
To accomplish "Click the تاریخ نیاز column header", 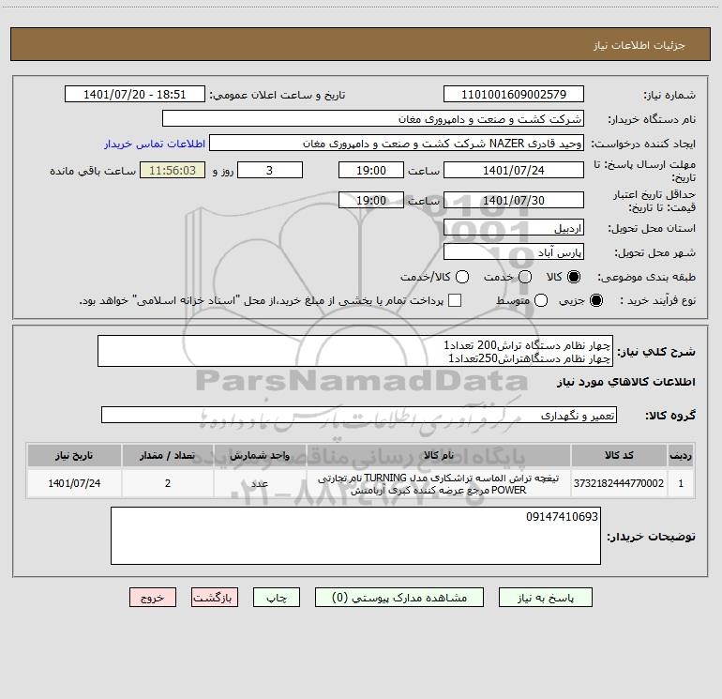I will (74, 455).
